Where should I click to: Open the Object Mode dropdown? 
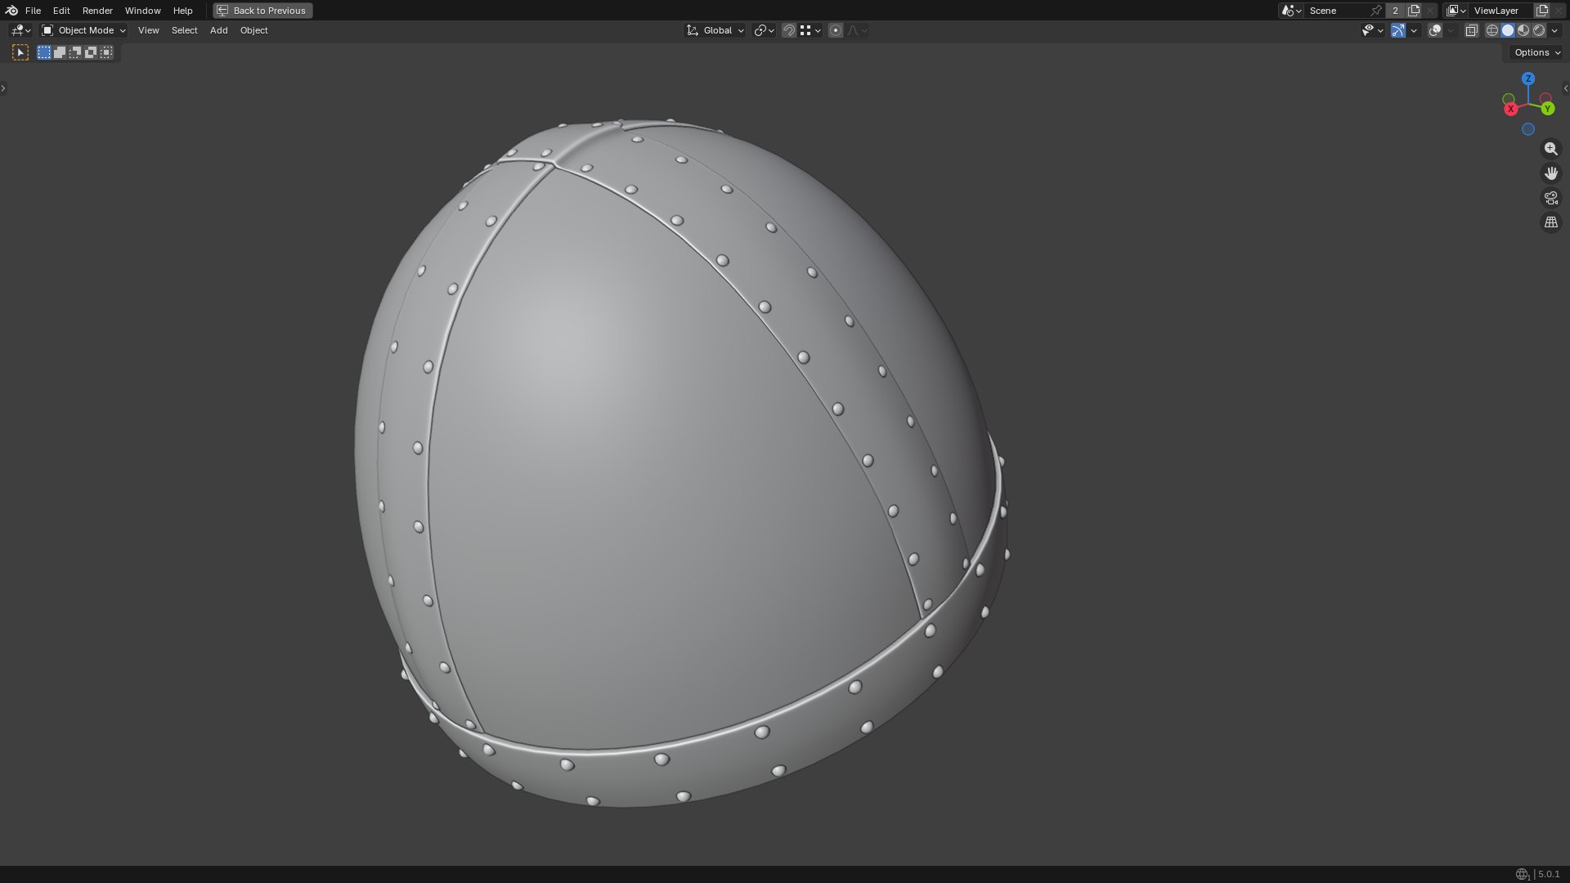pyautogui.click(x=83, y=30)
